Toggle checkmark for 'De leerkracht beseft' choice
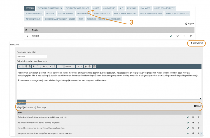This screenshot has height=138, width=210. (x=188, y=117)
